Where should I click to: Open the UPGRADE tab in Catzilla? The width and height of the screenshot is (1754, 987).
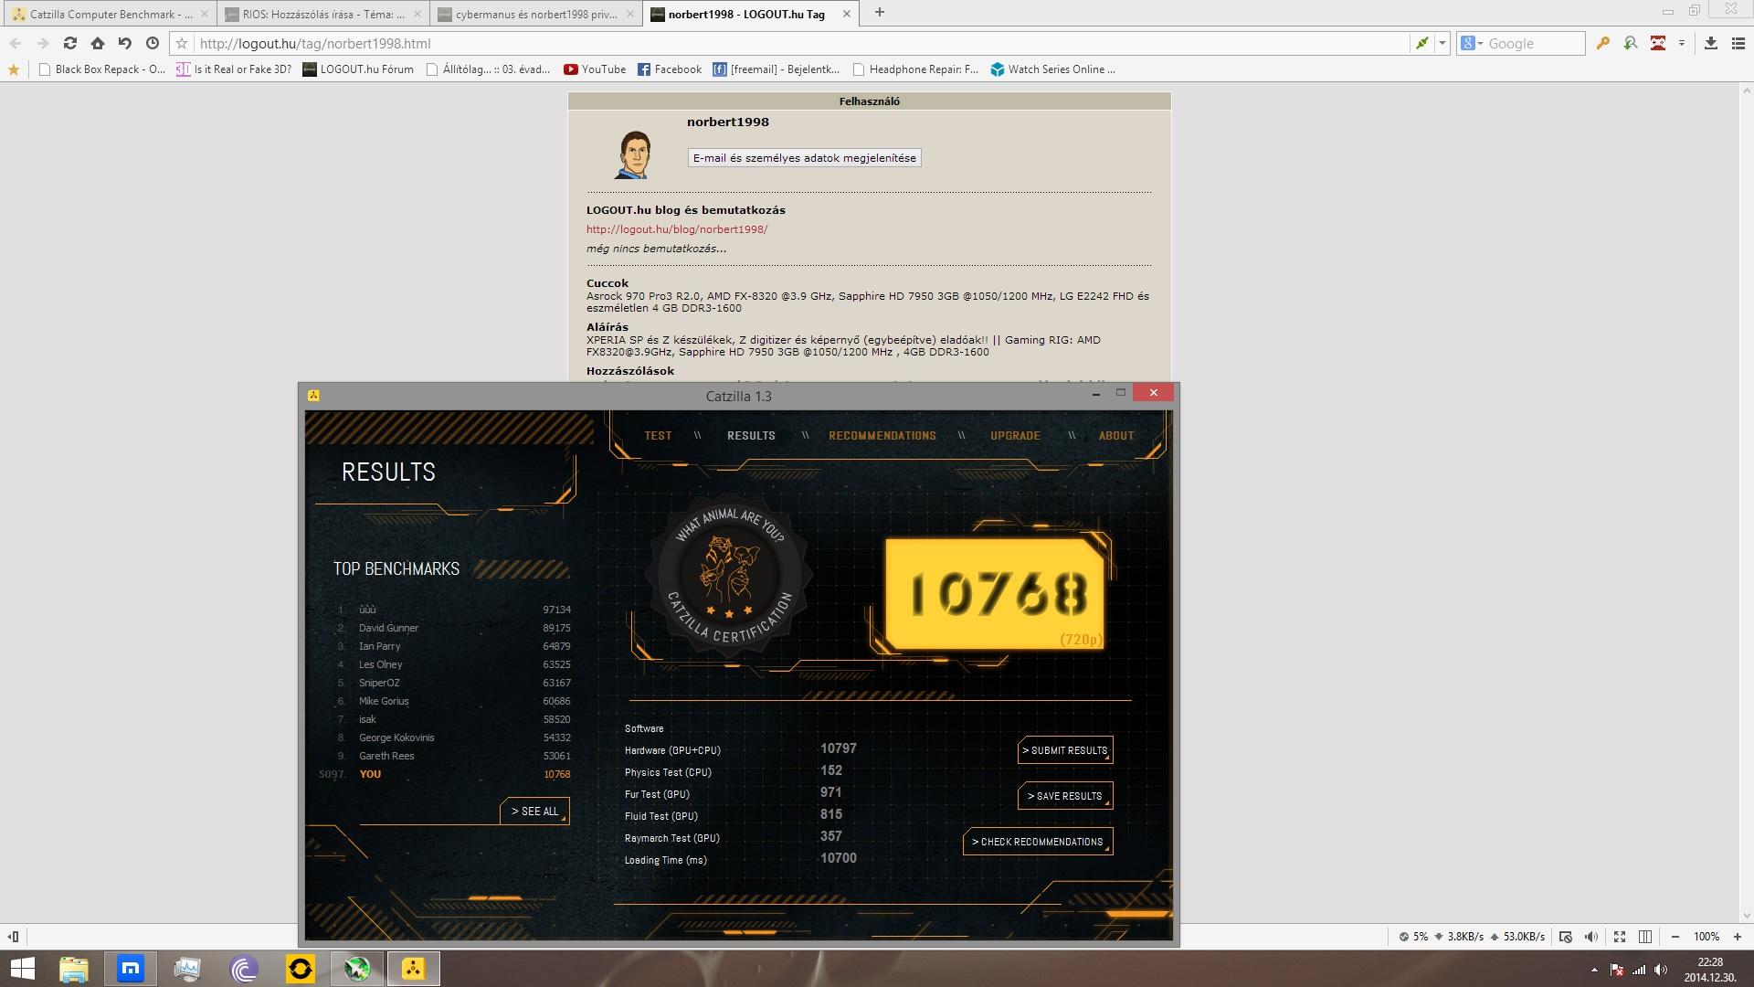[x=1015, y=436]
